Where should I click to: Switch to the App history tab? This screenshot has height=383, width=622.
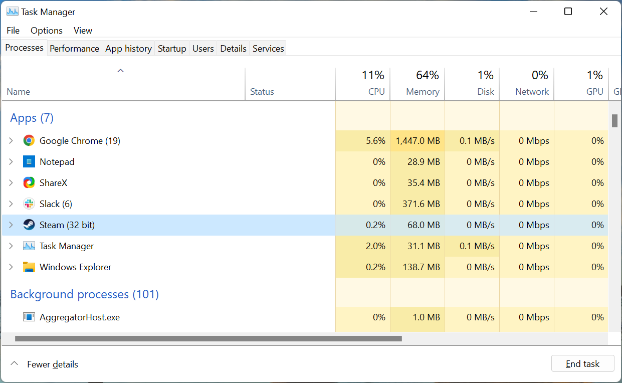point(128,49)
